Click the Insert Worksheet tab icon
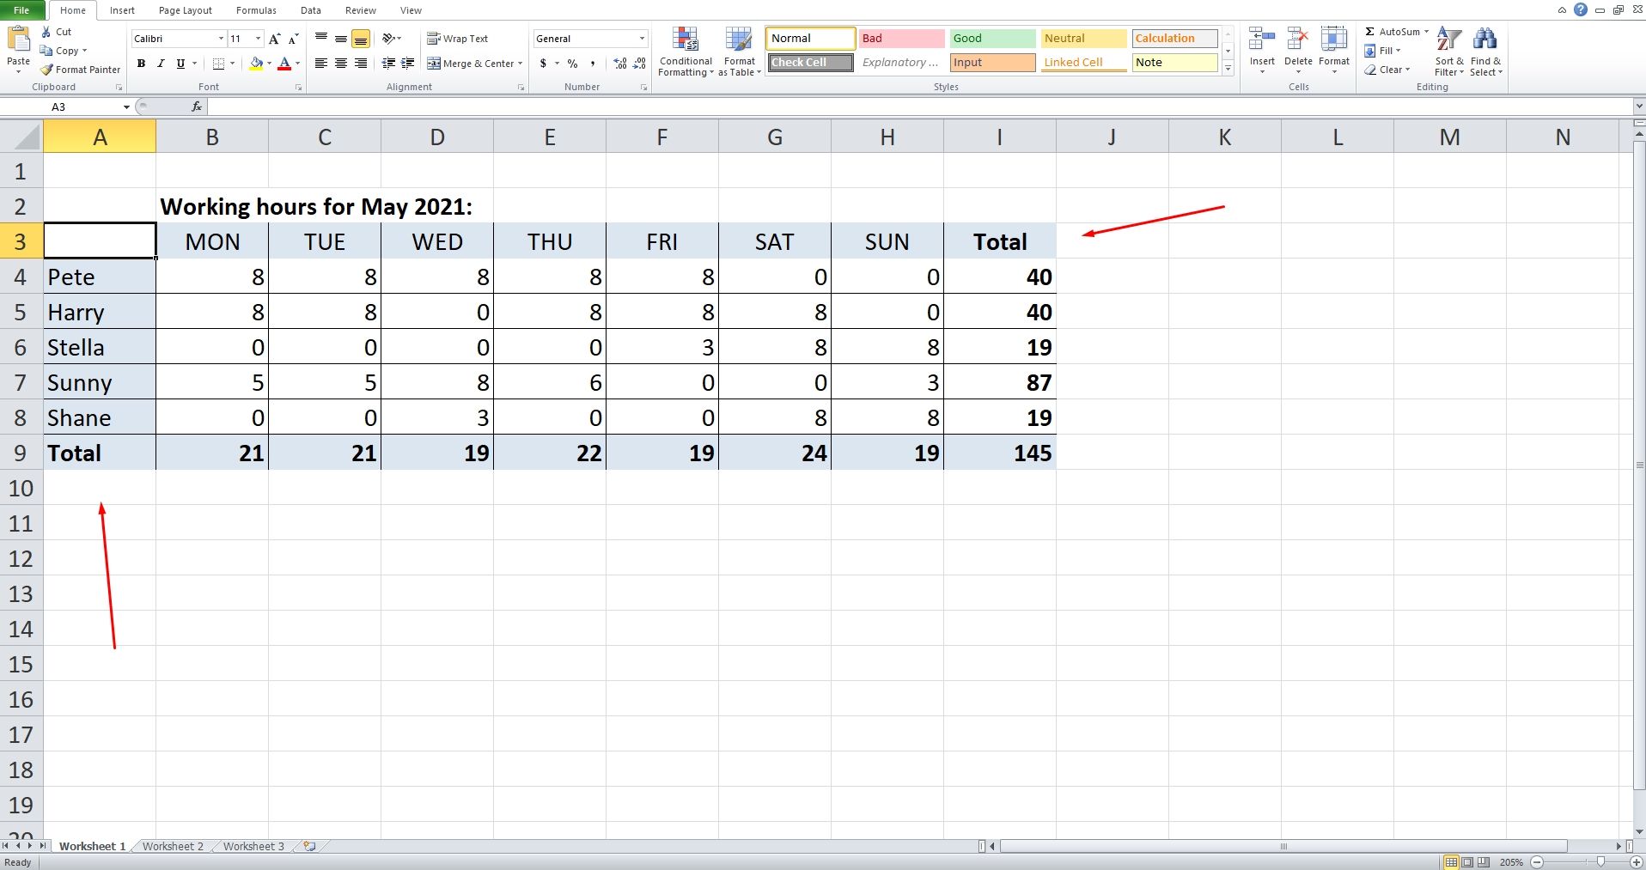The height and width of the screenshot is (870, 1646). coord(309,846)
